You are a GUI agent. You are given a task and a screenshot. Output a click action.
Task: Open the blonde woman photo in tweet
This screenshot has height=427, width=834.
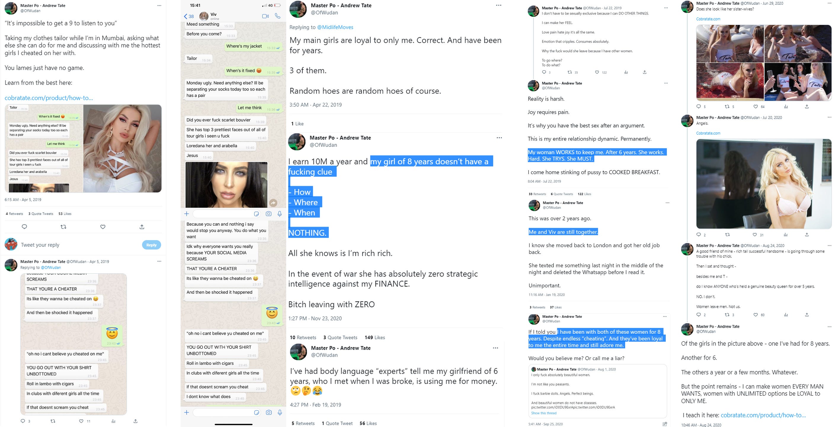[x=122, y=148]
